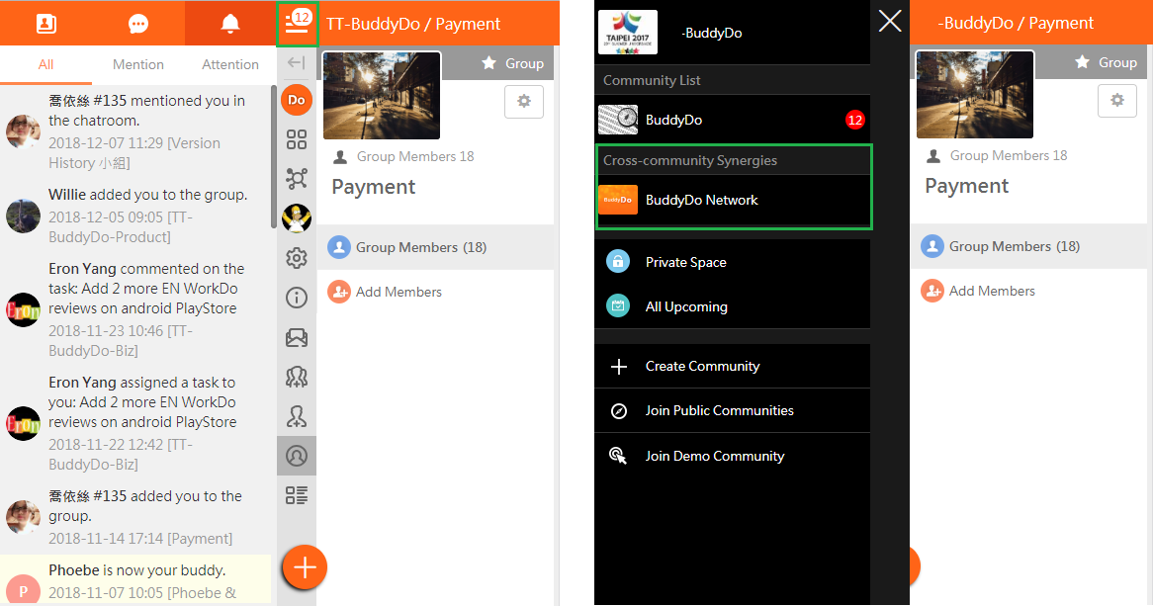This screenshot has width=1153, height=606.
Task: Click Willie's avatar in notification list
Action: (x=23, y=216)
